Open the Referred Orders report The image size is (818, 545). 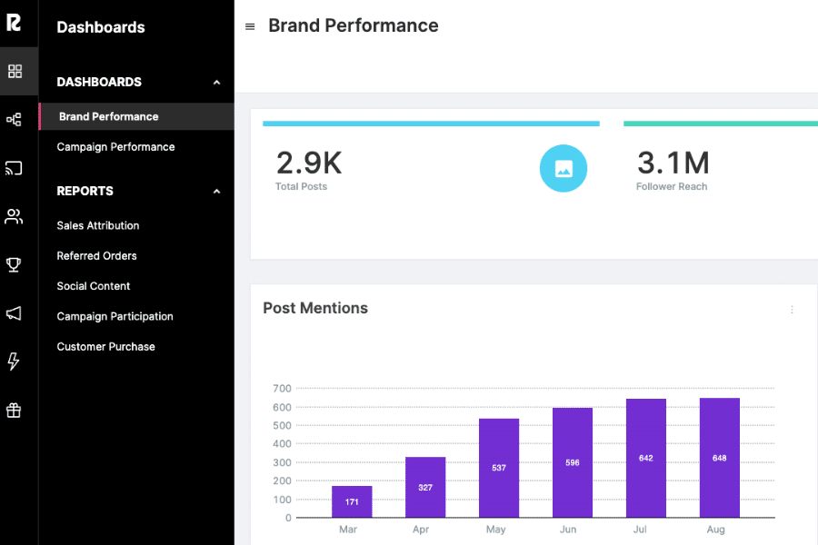tap(96, 256)
